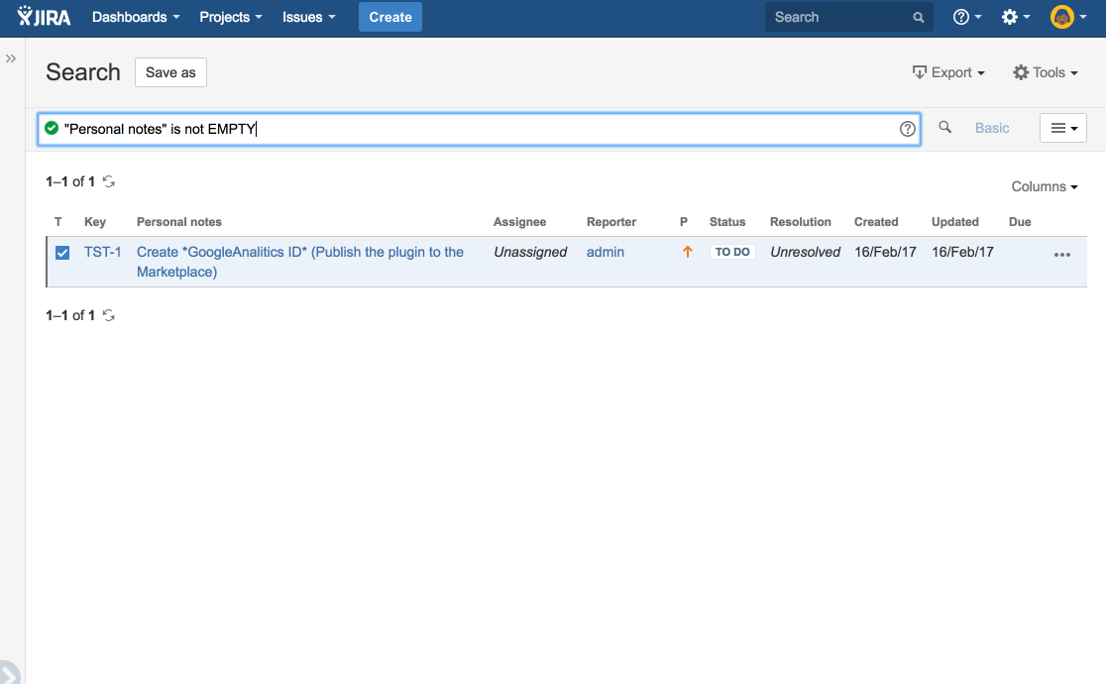
Task: Open actions ellipsis for TST-1 row
Action: coord(1062,255)
